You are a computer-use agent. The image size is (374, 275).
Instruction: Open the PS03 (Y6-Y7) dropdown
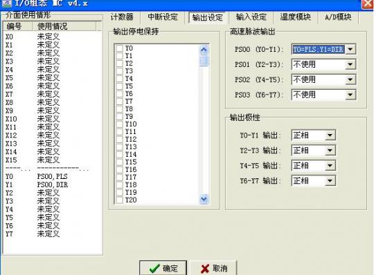click(x=350, y=95)
